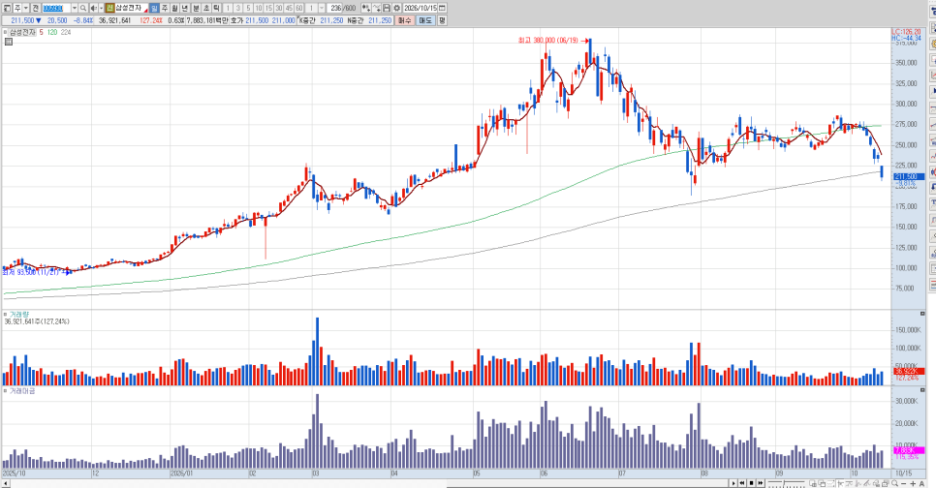Click the 211,500 current price tag on axis
The height and width of the screenshot is (488, 936).
909,176
